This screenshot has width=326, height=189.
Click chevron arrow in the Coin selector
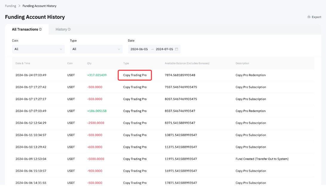click(61, 49)
